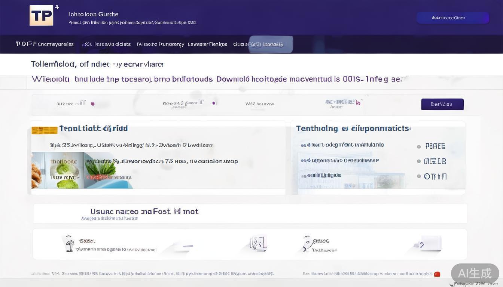Open the first menu in the dark navigation bar
This screenshot has height=287, width=503.
[45, 44]
